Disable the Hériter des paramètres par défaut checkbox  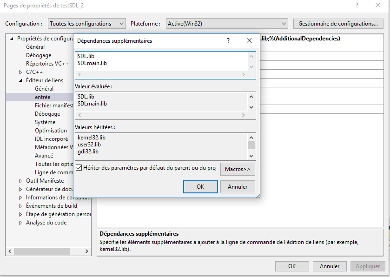pyautogui.click(x=79, y=168)
